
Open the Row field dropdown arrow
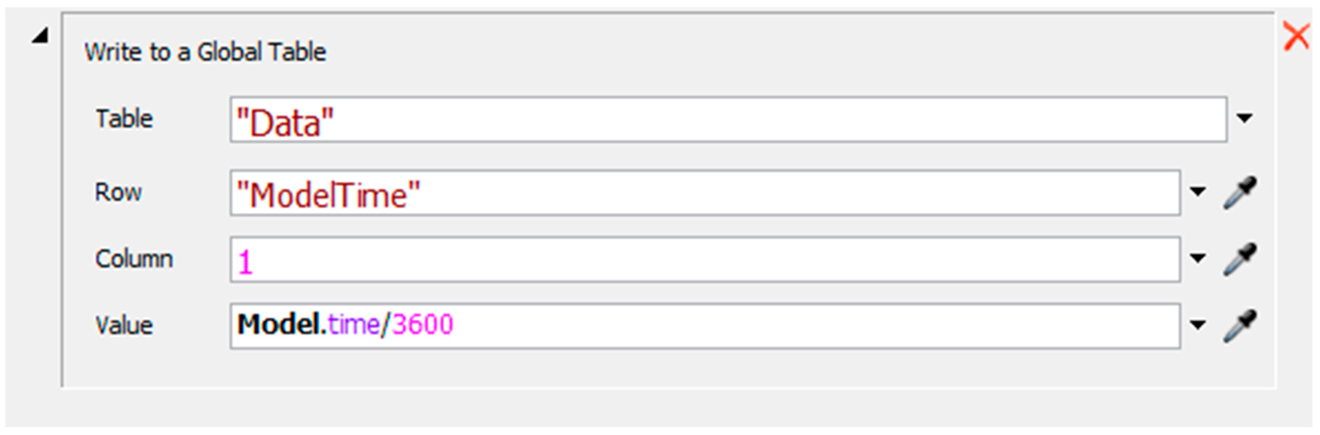pyautogui.click(x=1197, y=192)
